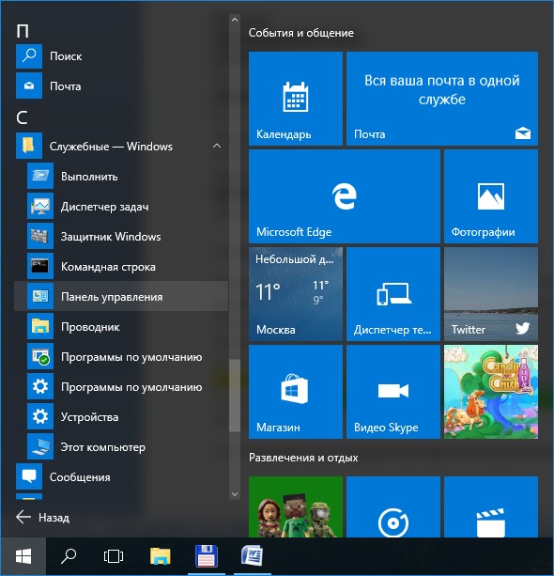Image resolution: width=554 pixels, height=576 pixels.
Task: Click the Почта wide mail tile
Action: point(442,99)
